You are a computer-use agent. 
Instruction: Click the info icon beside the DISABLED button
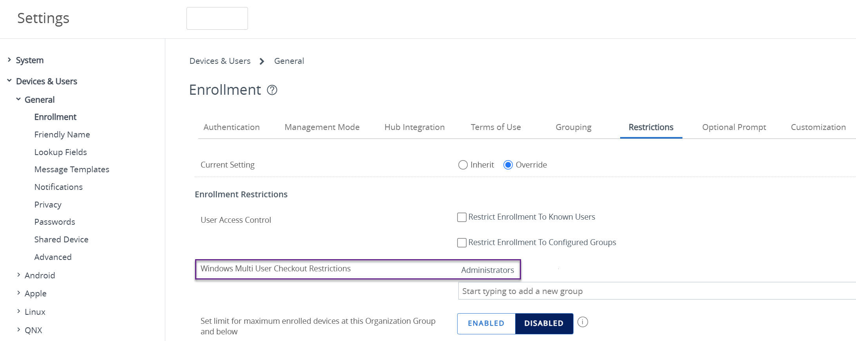583,322
